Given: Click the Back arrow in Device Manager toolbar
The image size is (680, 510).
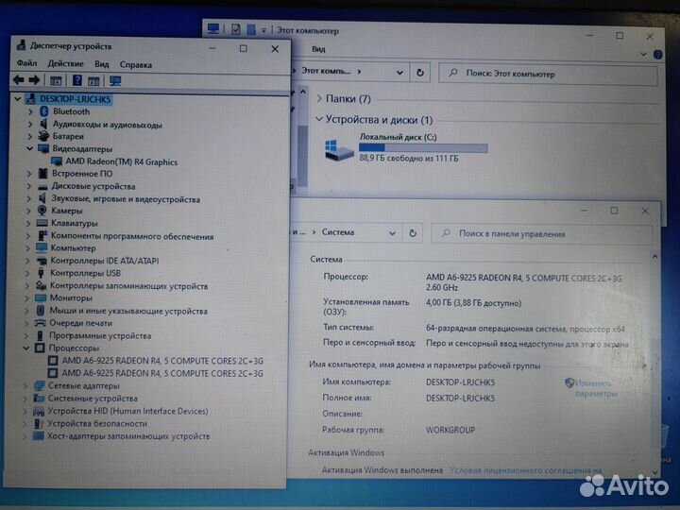Looking at the screenshot, I should coord(18,79).
